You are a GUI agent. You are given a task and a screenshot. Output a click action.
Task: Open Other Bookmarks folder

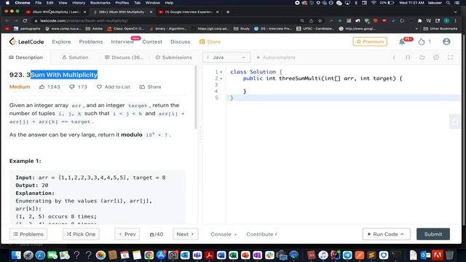pos(441,29)
